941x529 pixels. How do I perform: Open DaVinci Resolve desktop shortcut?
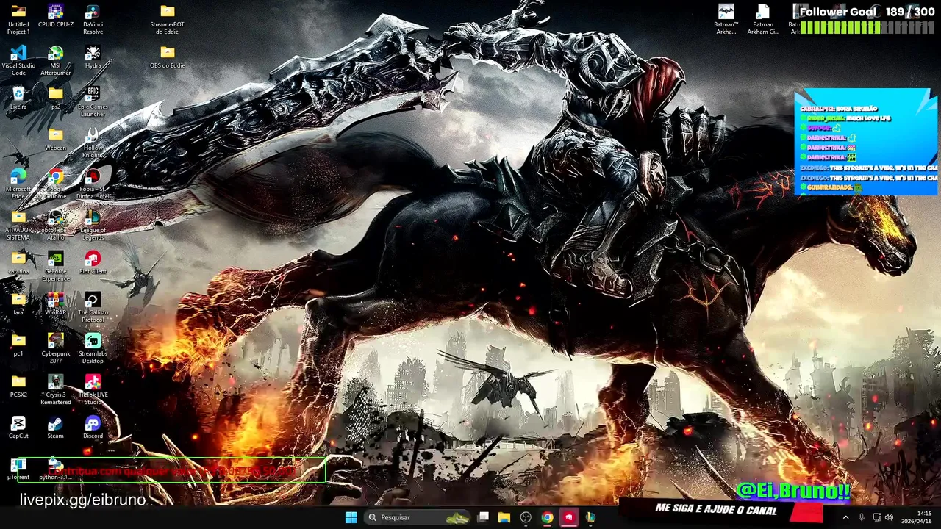click(x=93, y=19)
